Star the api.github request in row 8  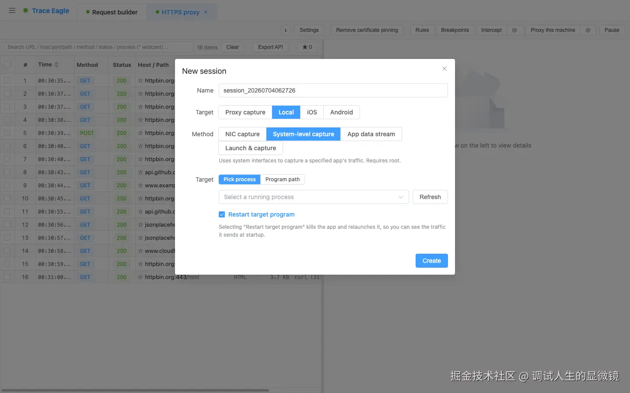(x=140, y=172)
